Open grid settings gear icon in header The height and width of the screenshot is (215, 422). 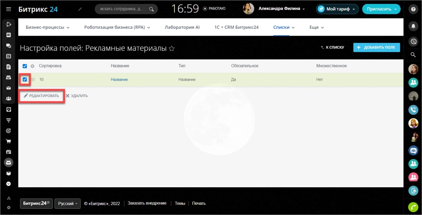[32, 66]
